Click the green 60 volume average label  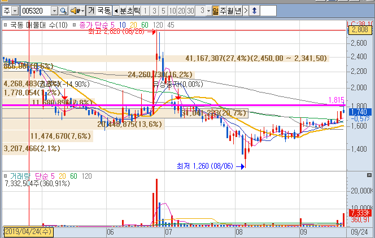[x=73, y=176]
